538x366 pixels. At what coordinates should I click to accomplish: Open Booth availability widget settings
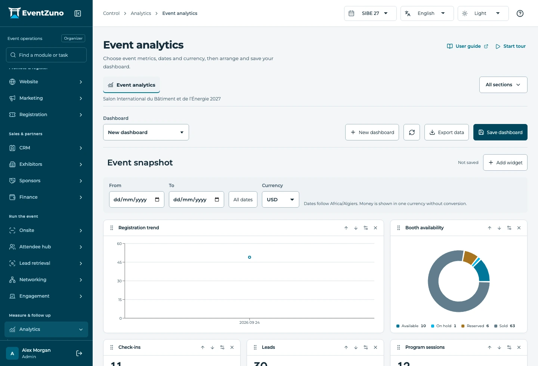(x=509, y=228)
